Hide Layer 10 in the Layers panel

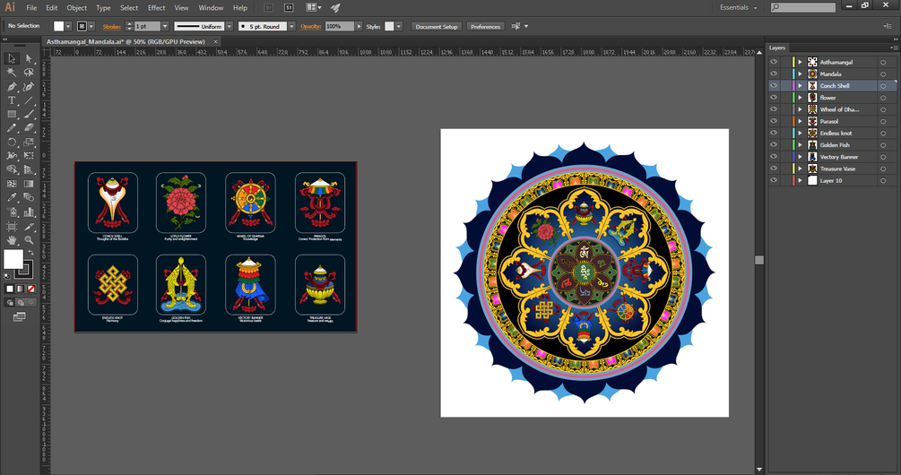point(774,180)
